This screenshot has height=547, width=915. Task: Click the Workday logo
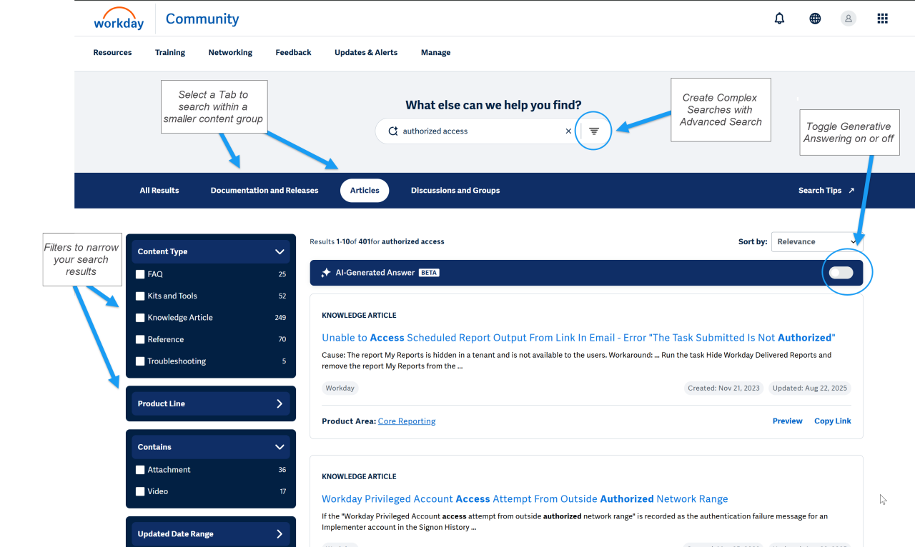click(x=119, y=19)
